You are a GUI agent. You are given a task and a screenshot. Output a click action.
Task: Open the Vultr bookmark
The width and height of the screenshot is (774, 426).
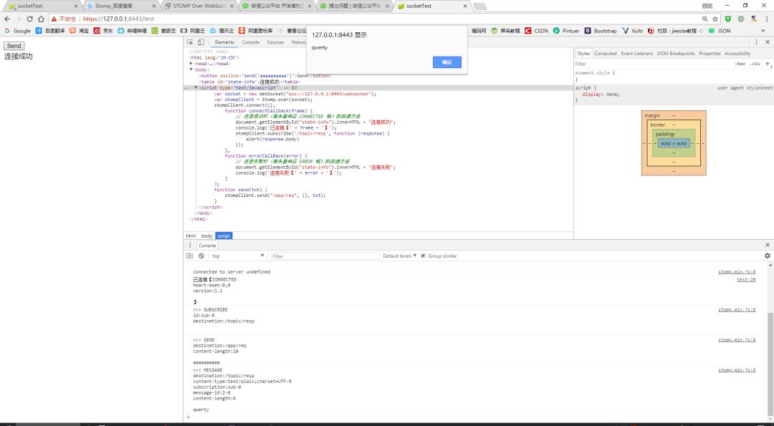632,31
